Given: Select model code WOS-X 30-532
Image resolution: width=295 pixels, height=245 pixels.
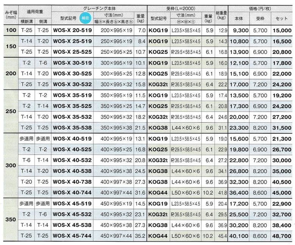Looking at the screenshot, I should [72, 84].
